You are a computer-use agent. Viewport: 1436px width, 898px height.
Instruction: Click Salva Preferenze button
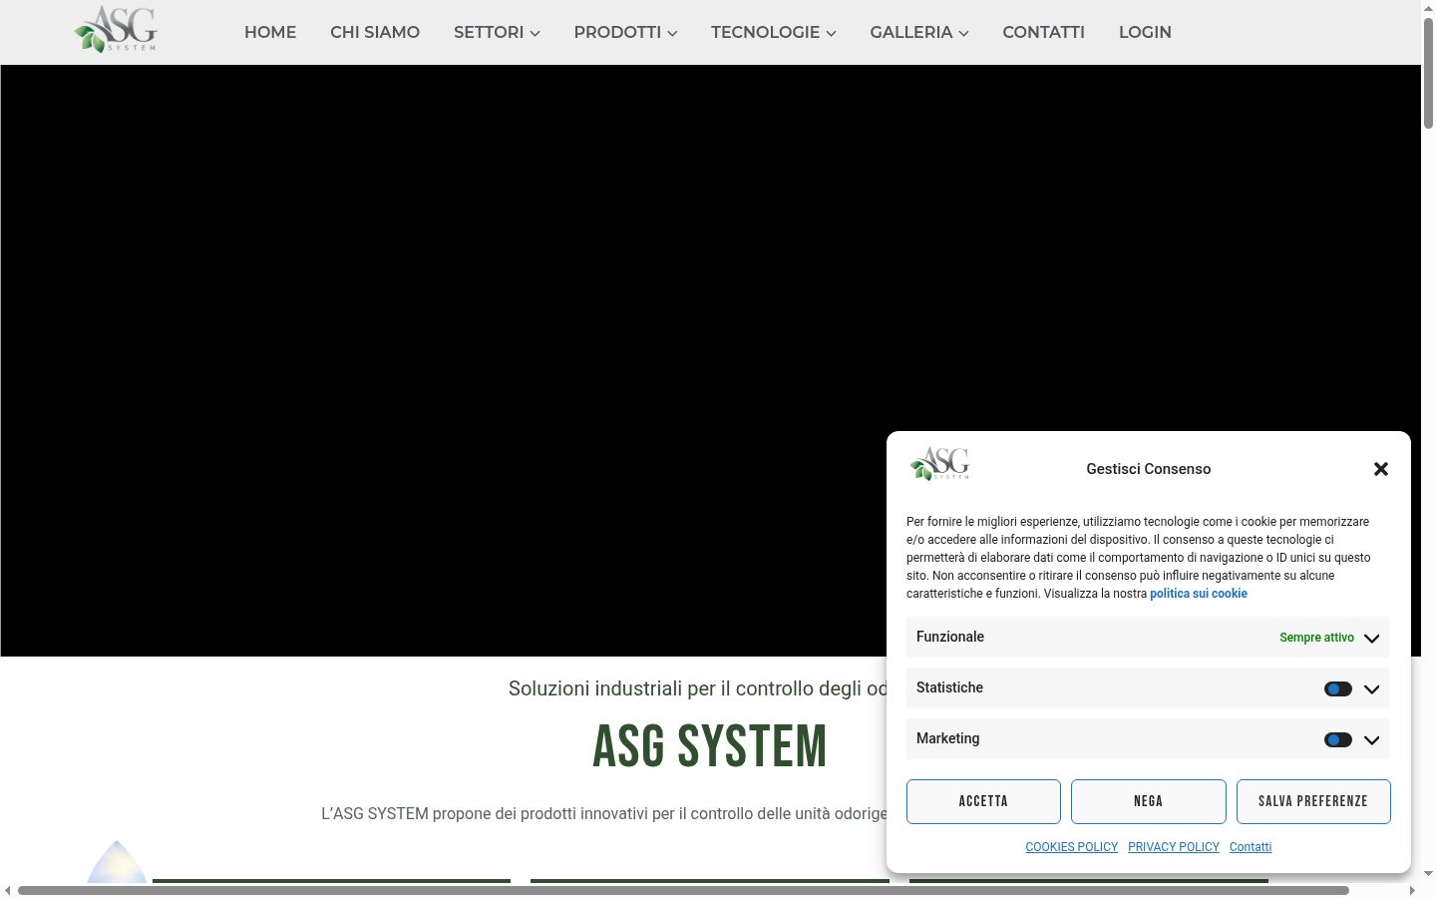tap(1313, 801)
